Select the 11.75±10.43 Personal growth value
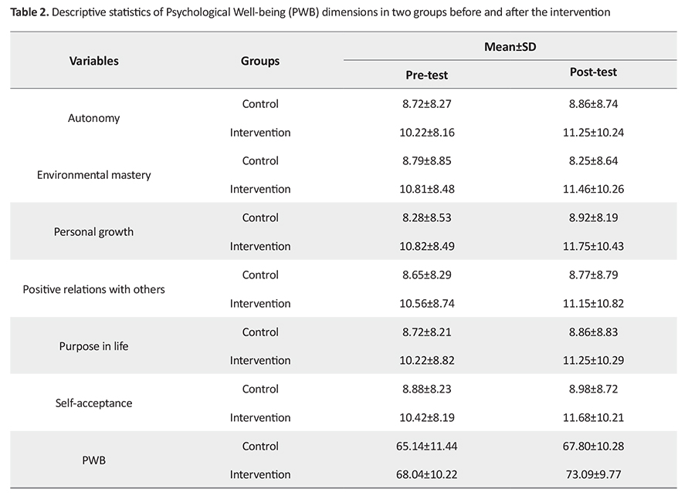This screenshot has height=502, width=695. (x=593, y=247)
